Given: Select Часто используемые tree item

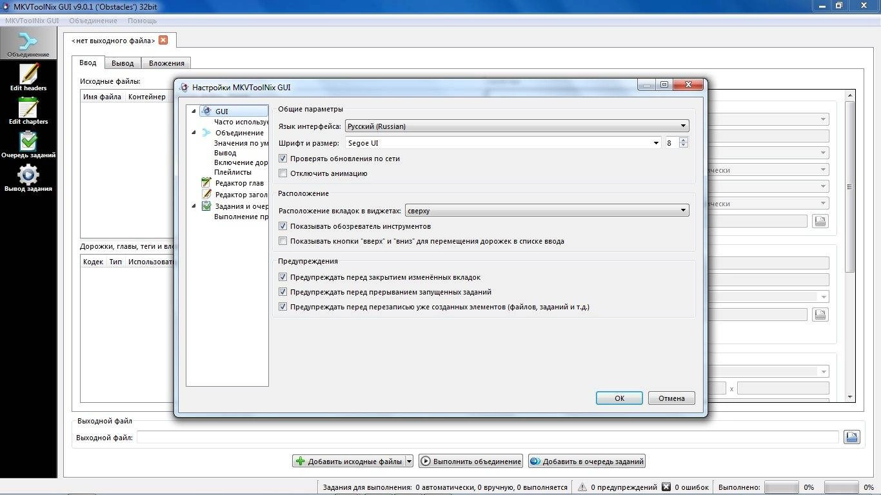Looking at the screenshot, I should pyautogui.click(x=241, y=122).
